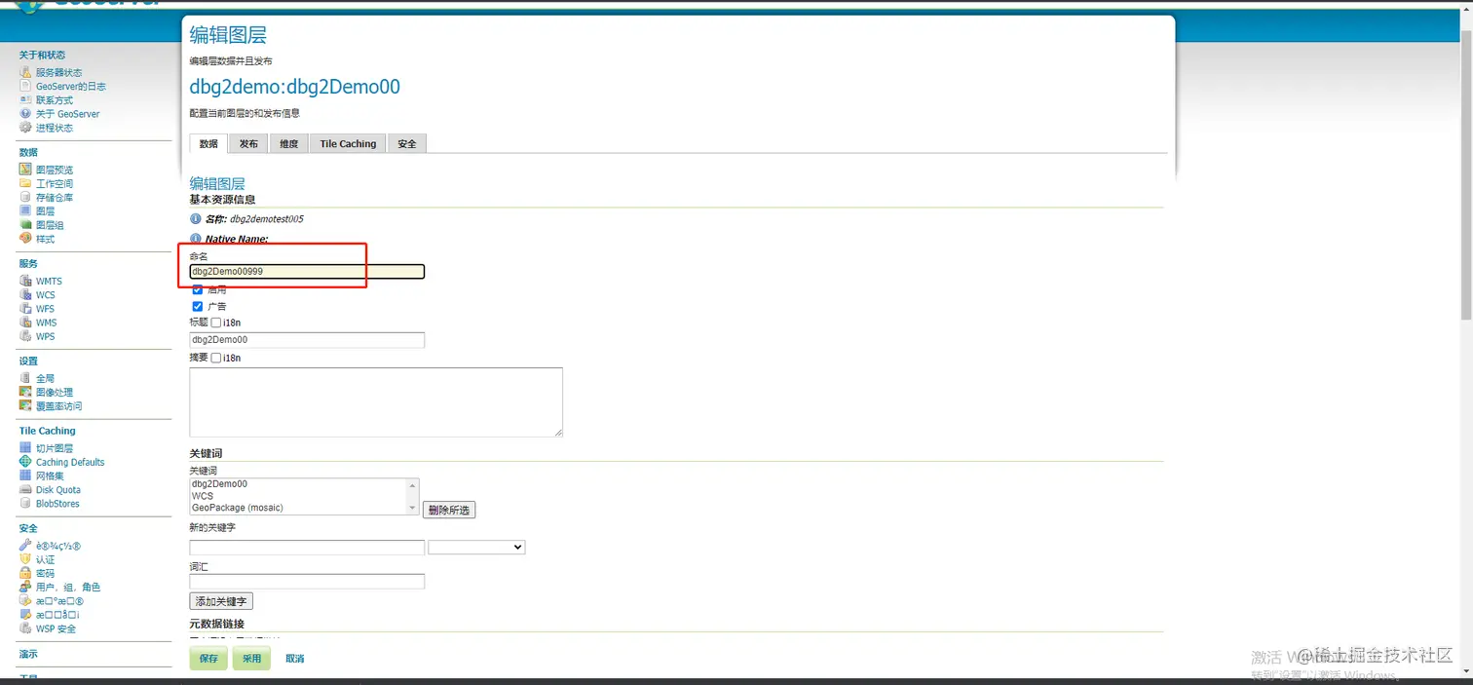Click the authentication shield icon
The width and height of the screenshot is (1473, 685).
[x=25, y=559]
